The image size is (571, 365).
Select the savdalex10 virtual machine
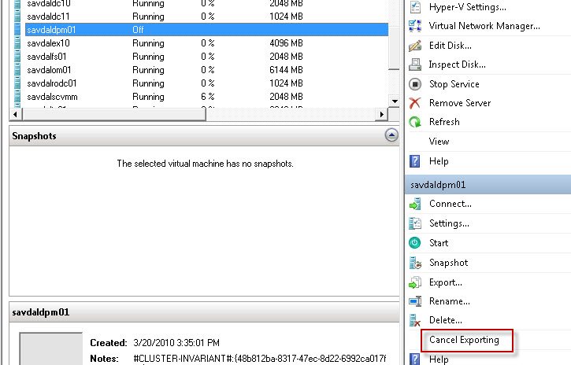click(48, 43)
